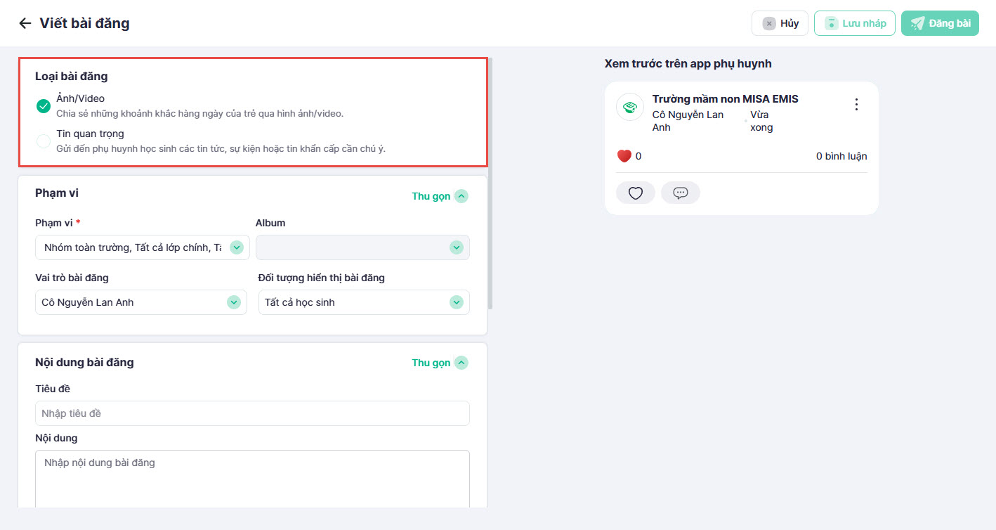Collapse the Phạm vi section
This screenshot has height=530, width=996.
coord(440,196)
